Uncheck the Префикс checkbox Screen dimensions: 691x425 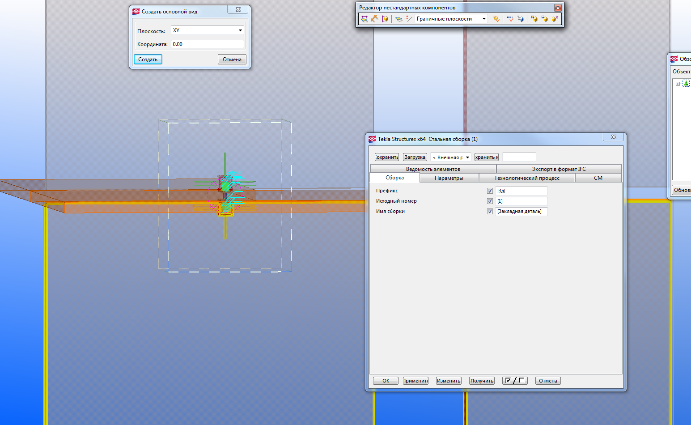[490, 191]
